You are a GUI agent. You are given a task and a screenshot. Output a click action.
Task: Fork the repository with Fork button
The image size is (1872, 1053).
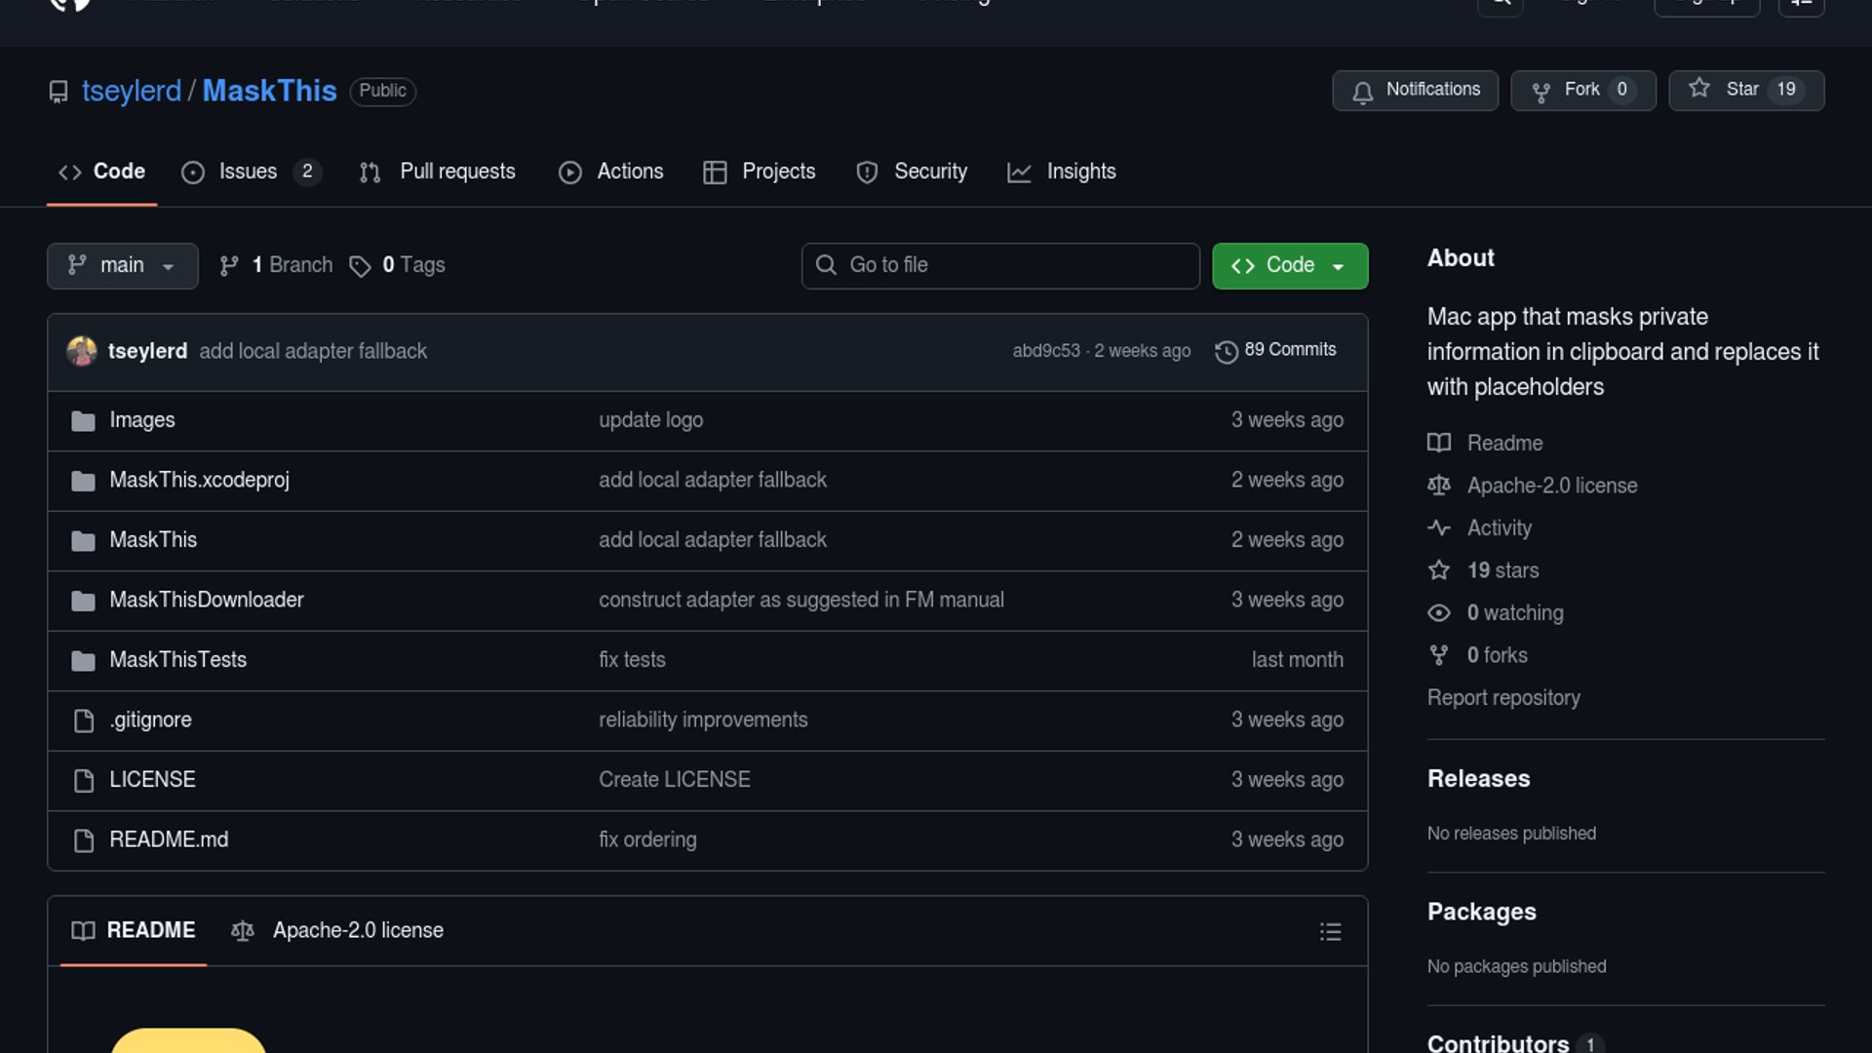[1582, 90]
